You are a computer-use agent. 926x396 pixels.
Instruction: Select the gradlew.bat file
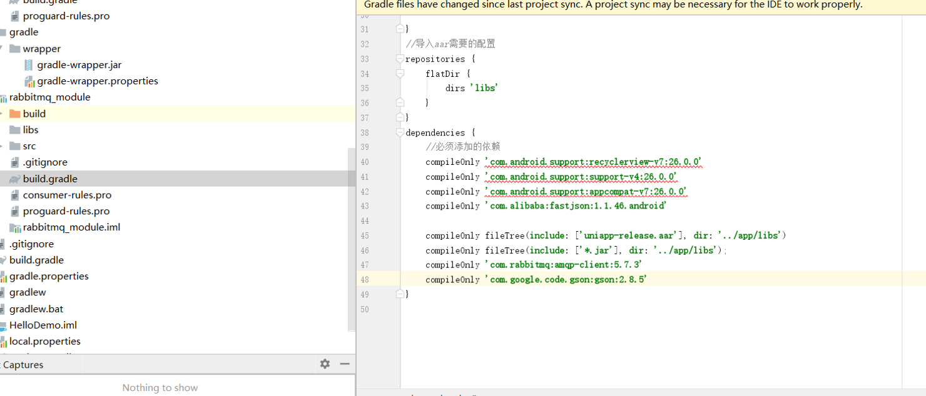(x=36, y=309)
